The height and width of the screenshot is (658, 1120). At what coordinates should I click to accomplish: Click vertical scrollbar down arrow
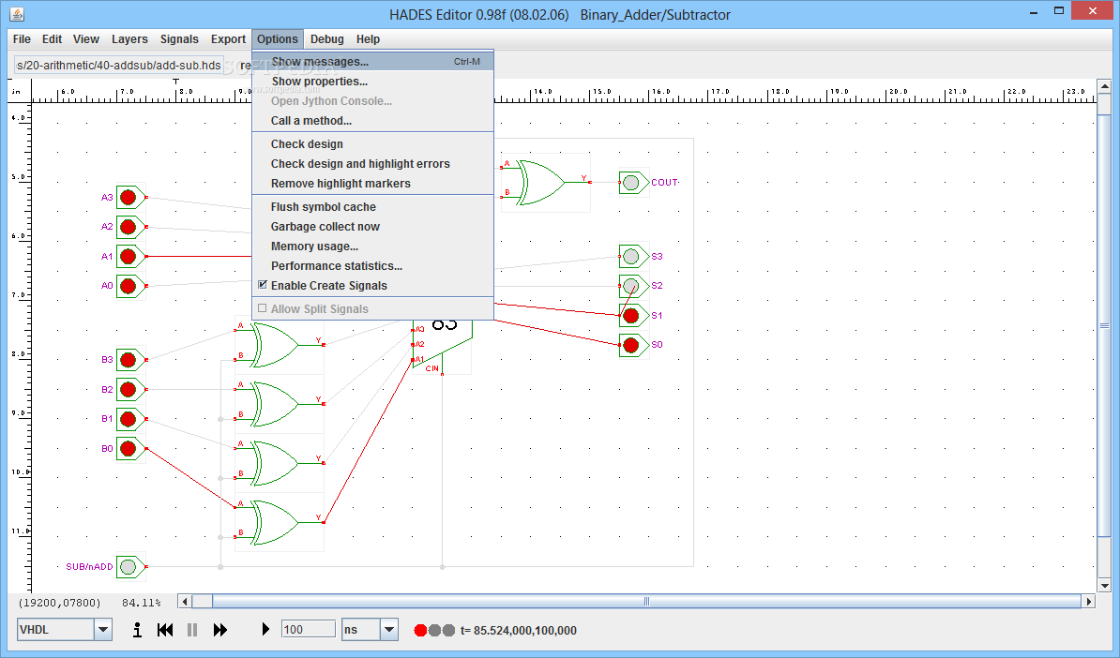[x=1104, y=586]
